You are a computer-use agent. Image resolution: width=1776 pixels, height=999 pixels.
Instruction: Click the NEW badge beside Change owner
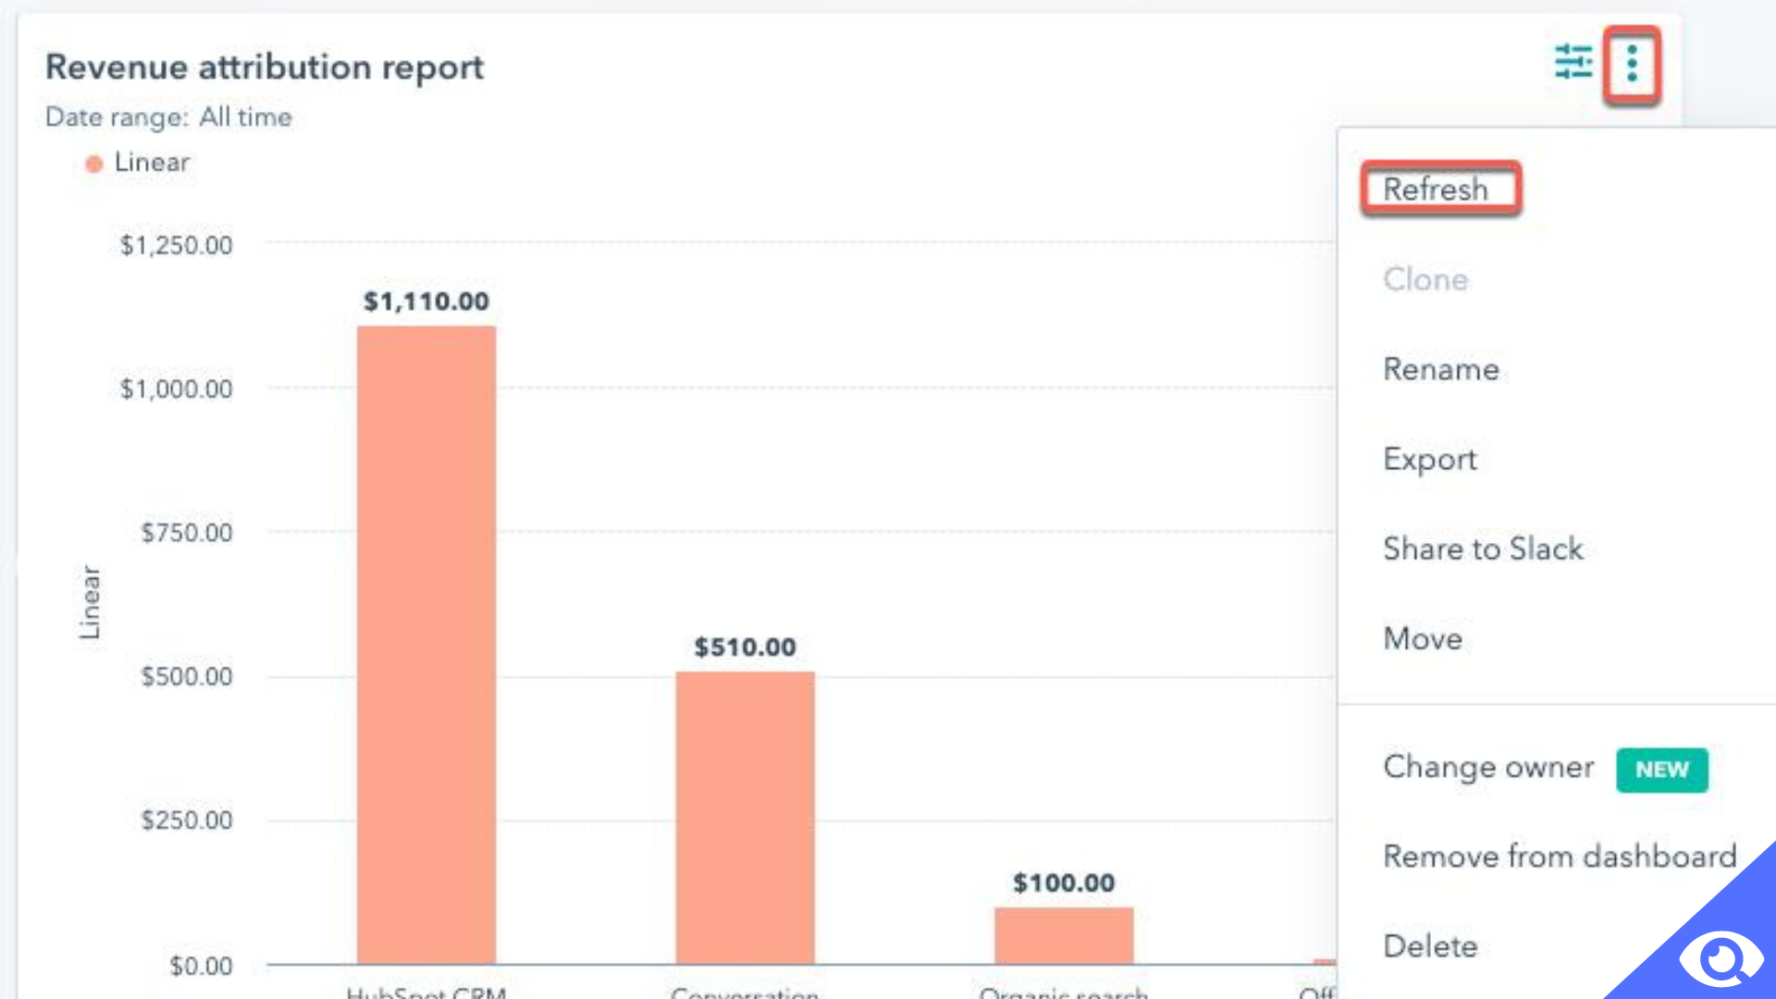(1662, 770)
